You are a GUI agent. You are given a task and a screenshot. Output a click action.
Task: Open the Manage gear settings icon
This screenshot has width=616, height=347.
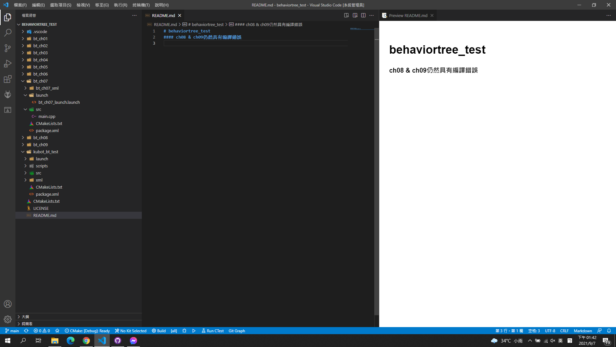point(8,319)
